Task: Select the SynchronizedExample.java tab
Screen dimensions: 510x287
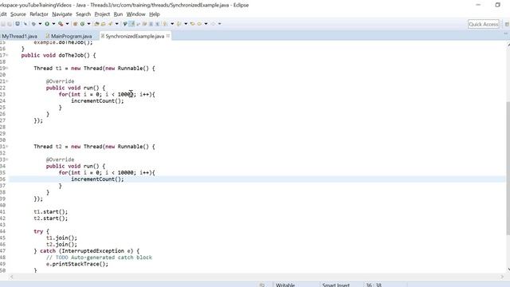Action: click(x=135, y=36)
